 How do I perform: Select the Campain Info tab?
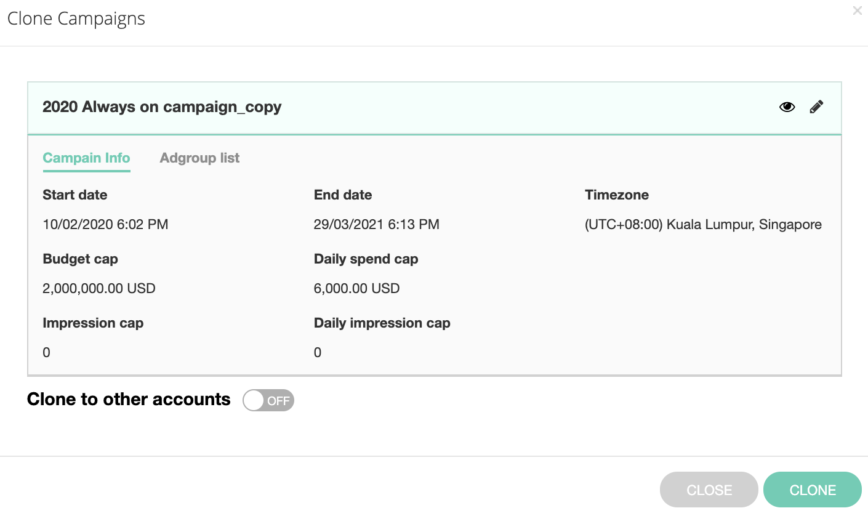86,158
